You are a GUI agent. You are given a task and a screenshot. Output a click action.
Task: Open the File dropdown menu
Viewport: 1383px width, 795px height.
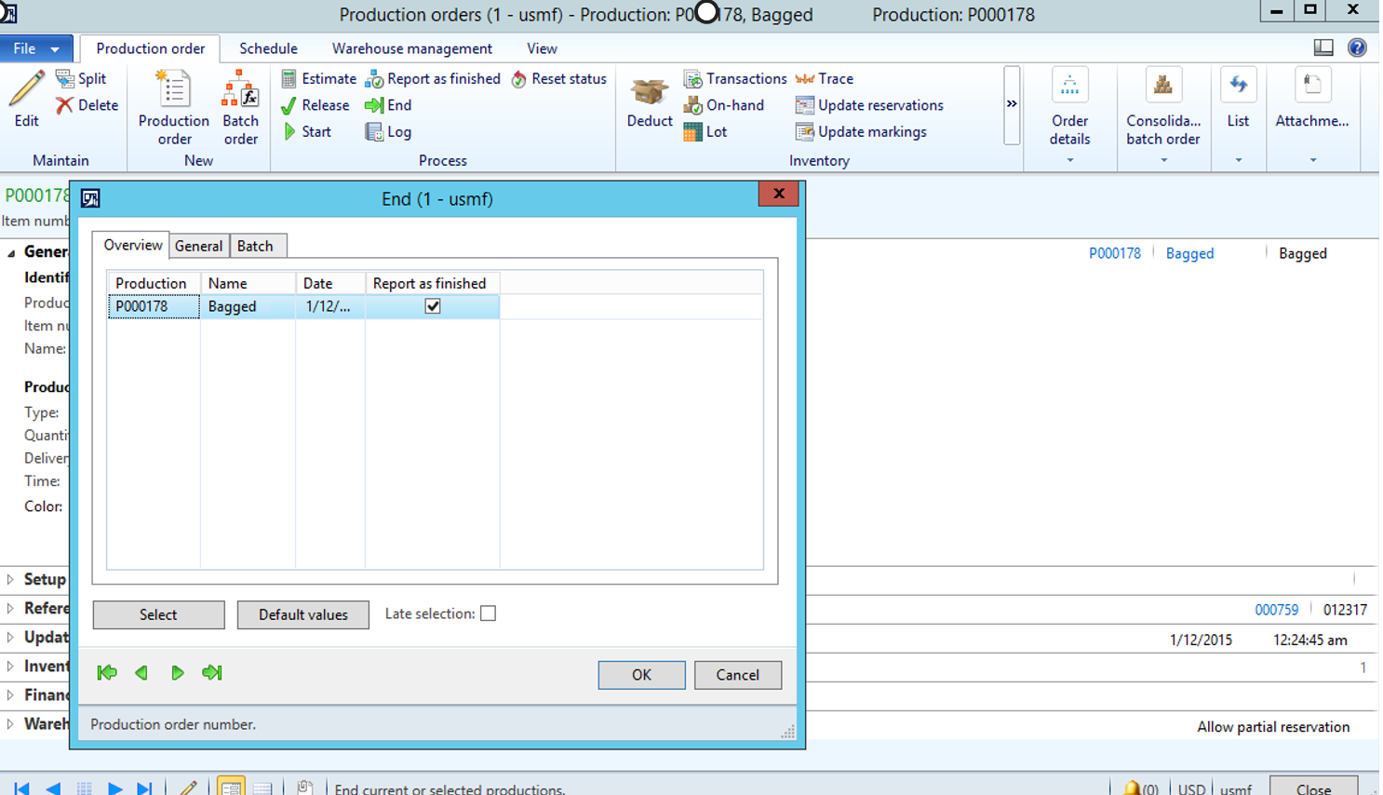pos(35,48)
